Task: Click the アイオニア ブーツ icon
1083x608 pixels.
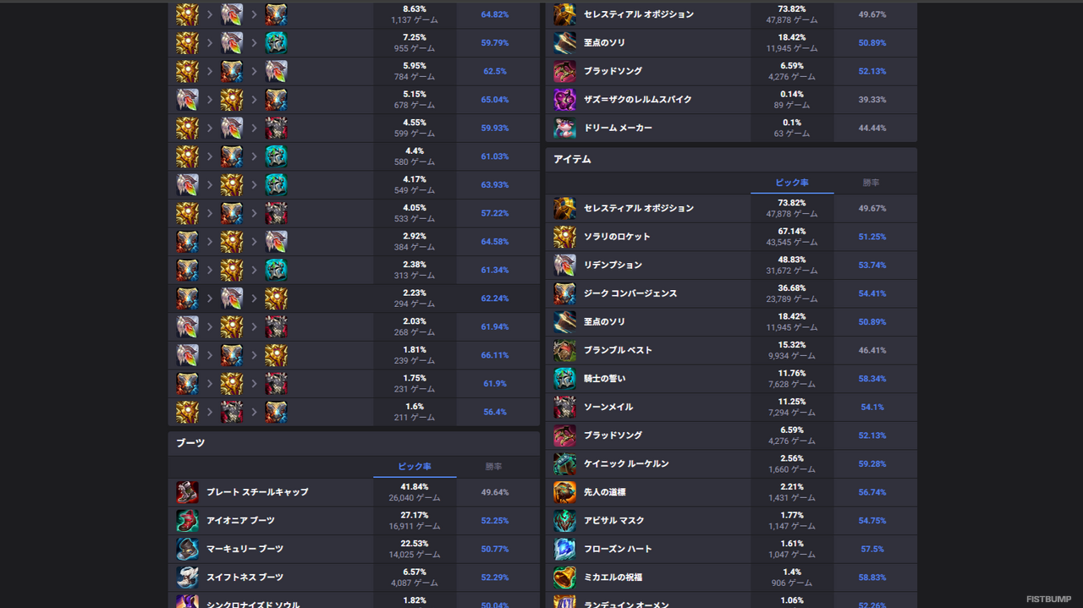Action: 187,521
